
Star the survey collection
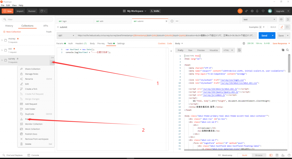(x=18, y=59)
